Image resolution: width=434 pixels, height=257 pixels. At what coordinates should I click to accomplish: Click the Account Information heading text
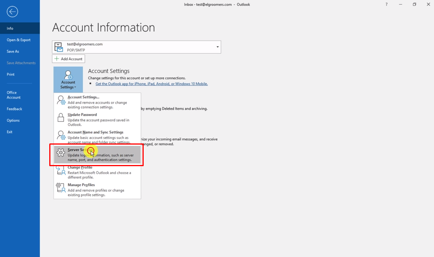click(103, 27)
